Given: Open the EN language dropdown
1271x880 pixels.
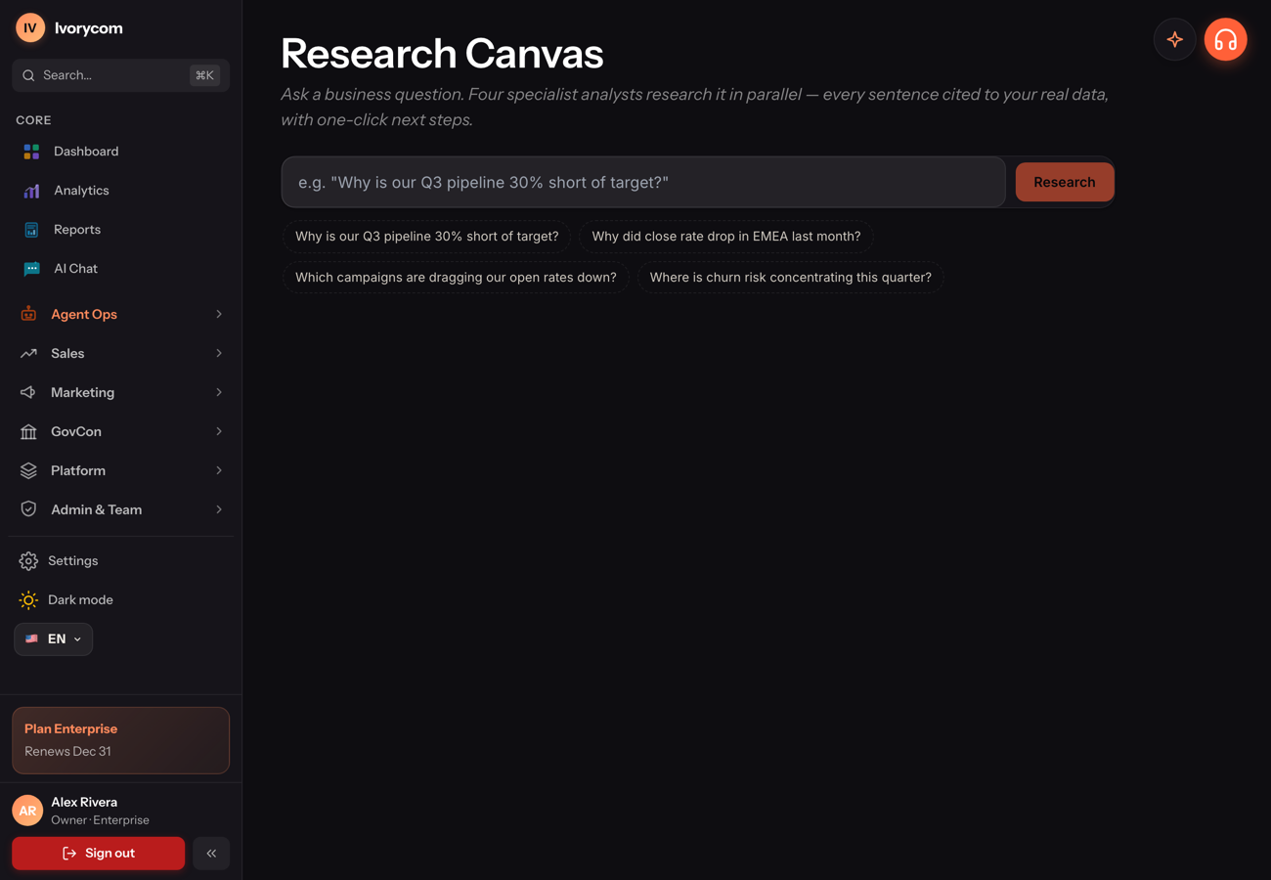Looking at the screenshot, I should (54, 639).
